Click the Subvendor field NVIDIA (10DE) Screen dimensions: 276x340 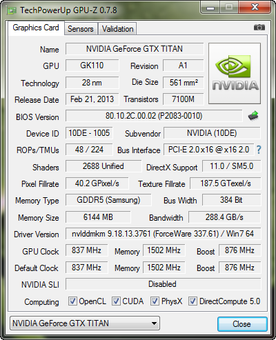click(212, 133)
